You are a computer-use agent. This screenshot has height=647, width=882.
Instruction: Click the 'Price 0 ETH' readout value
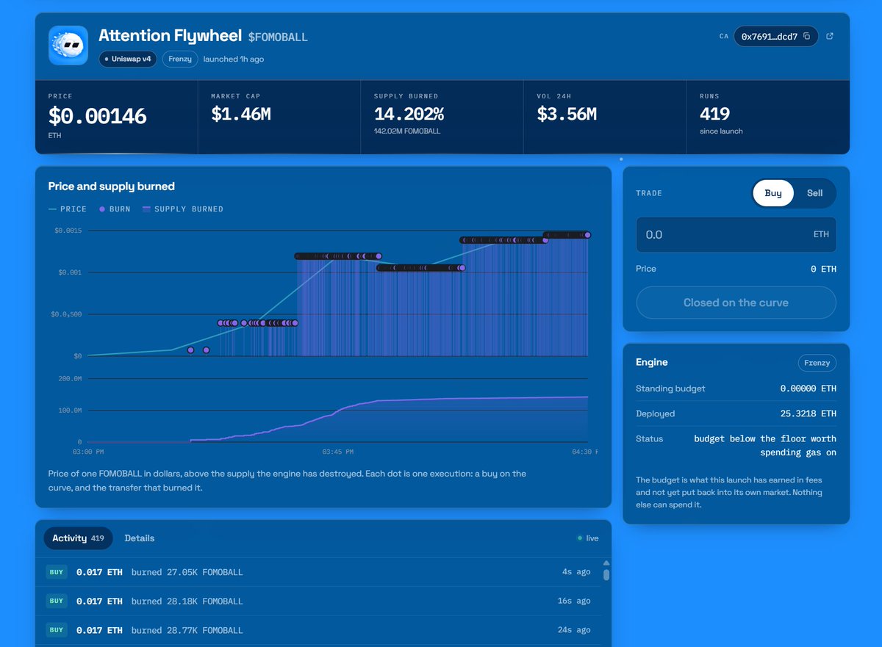click(823, 269)
